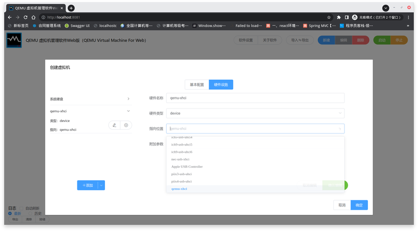This screenshot has width=418, height=231.
Task: Click the orange 停止 button
Action: 399,40
